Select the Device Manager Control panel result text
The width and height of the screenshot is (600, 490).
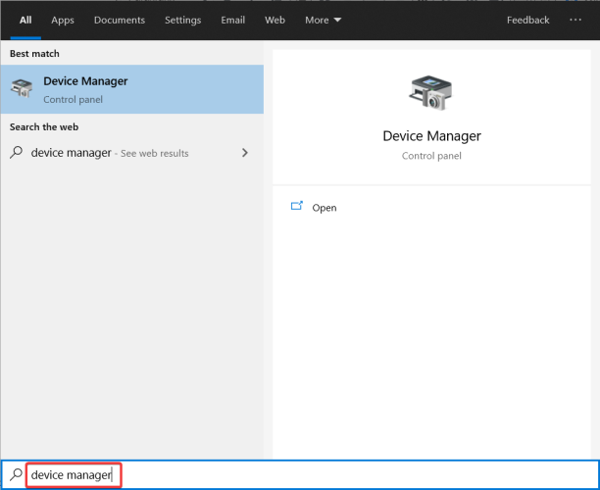point(85,89)
